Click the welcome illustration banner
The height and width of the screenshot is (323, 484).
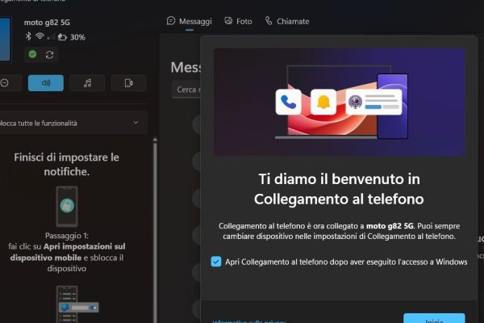tap(340, 102)
